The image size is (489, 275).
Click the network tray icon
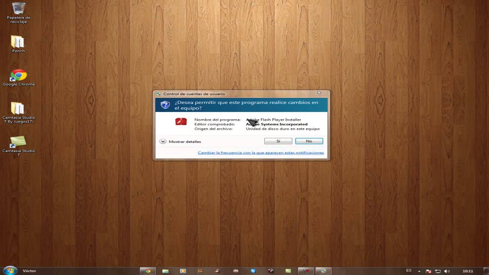[x=438, y=271]
